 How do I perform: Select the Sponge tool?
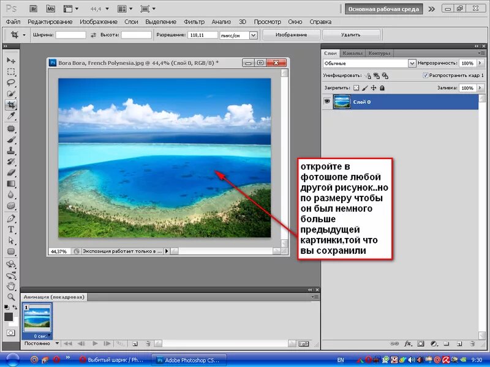(x=11, y=206)
